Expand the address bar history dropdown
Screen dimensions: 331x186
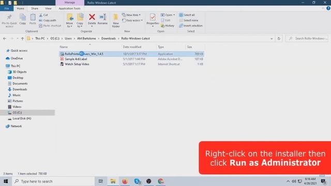[272, 39]
